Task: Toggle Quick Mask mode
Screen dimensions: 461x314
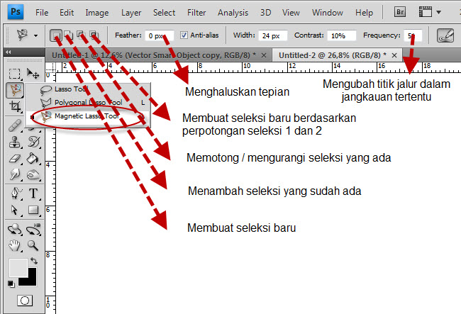Action: point(25,301)
